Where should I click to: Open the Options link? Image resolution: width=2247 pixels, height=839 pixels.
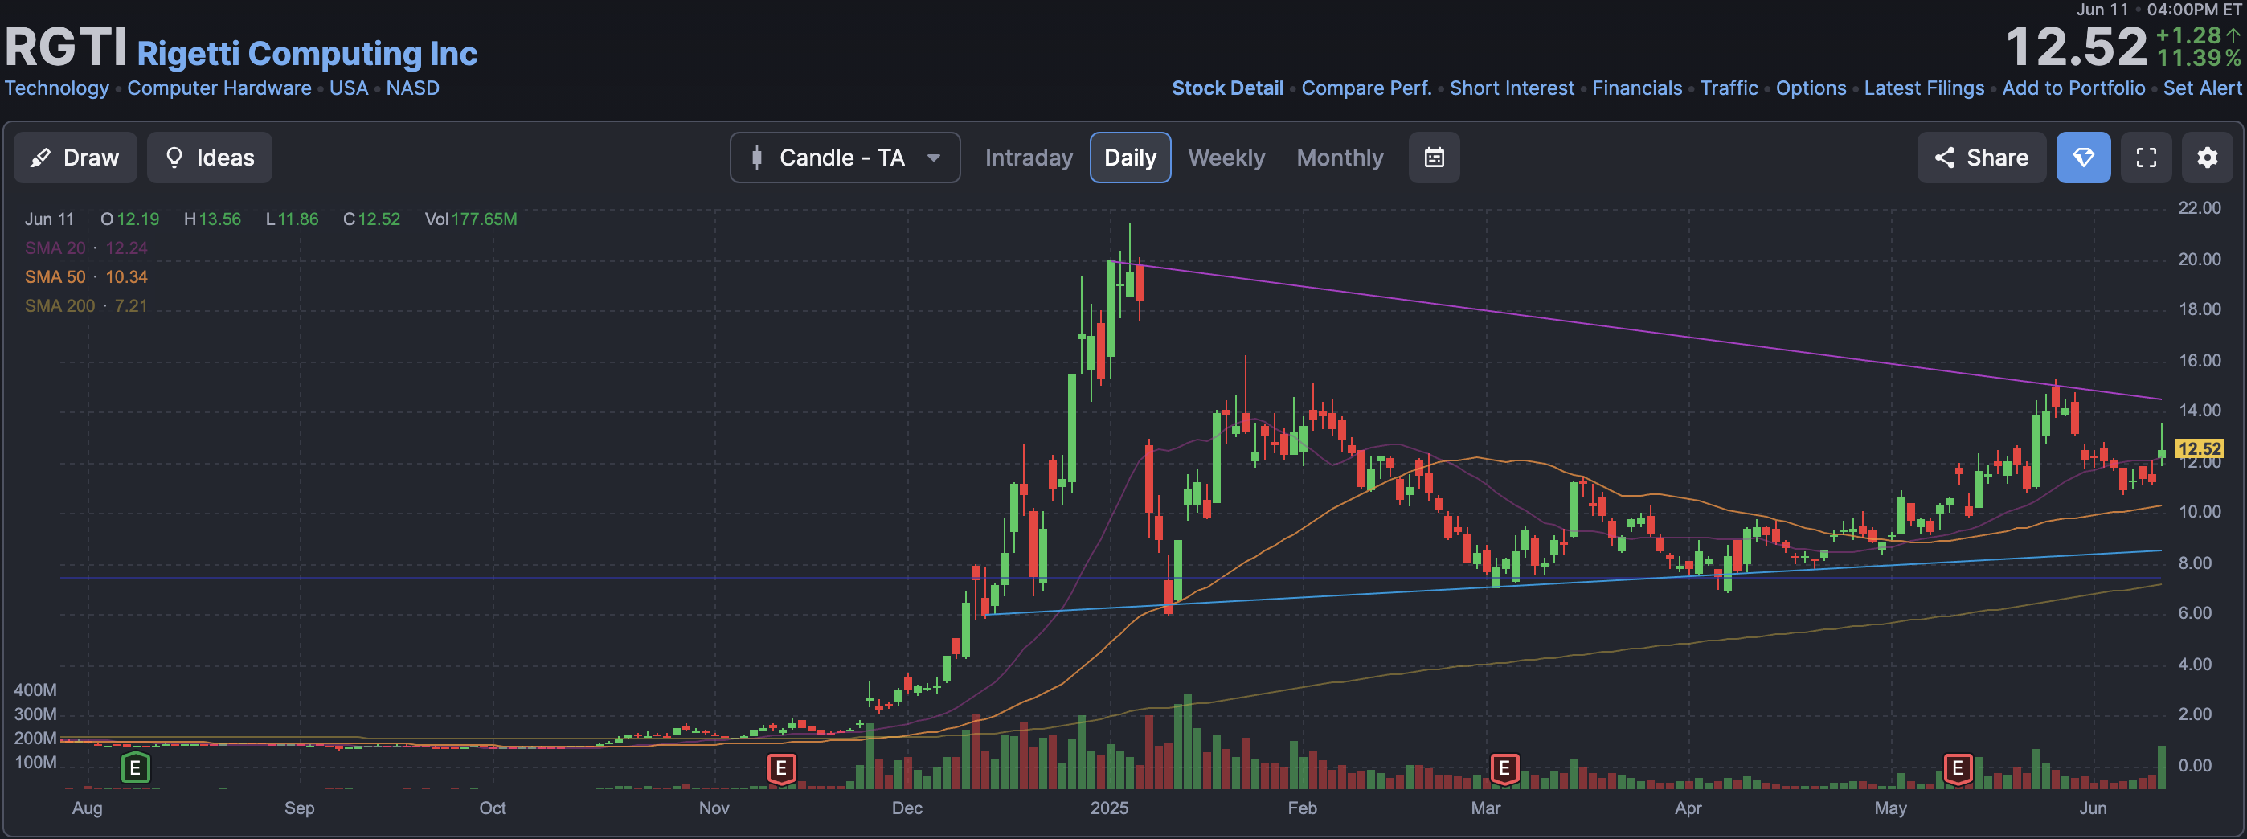click(1811, 88)
